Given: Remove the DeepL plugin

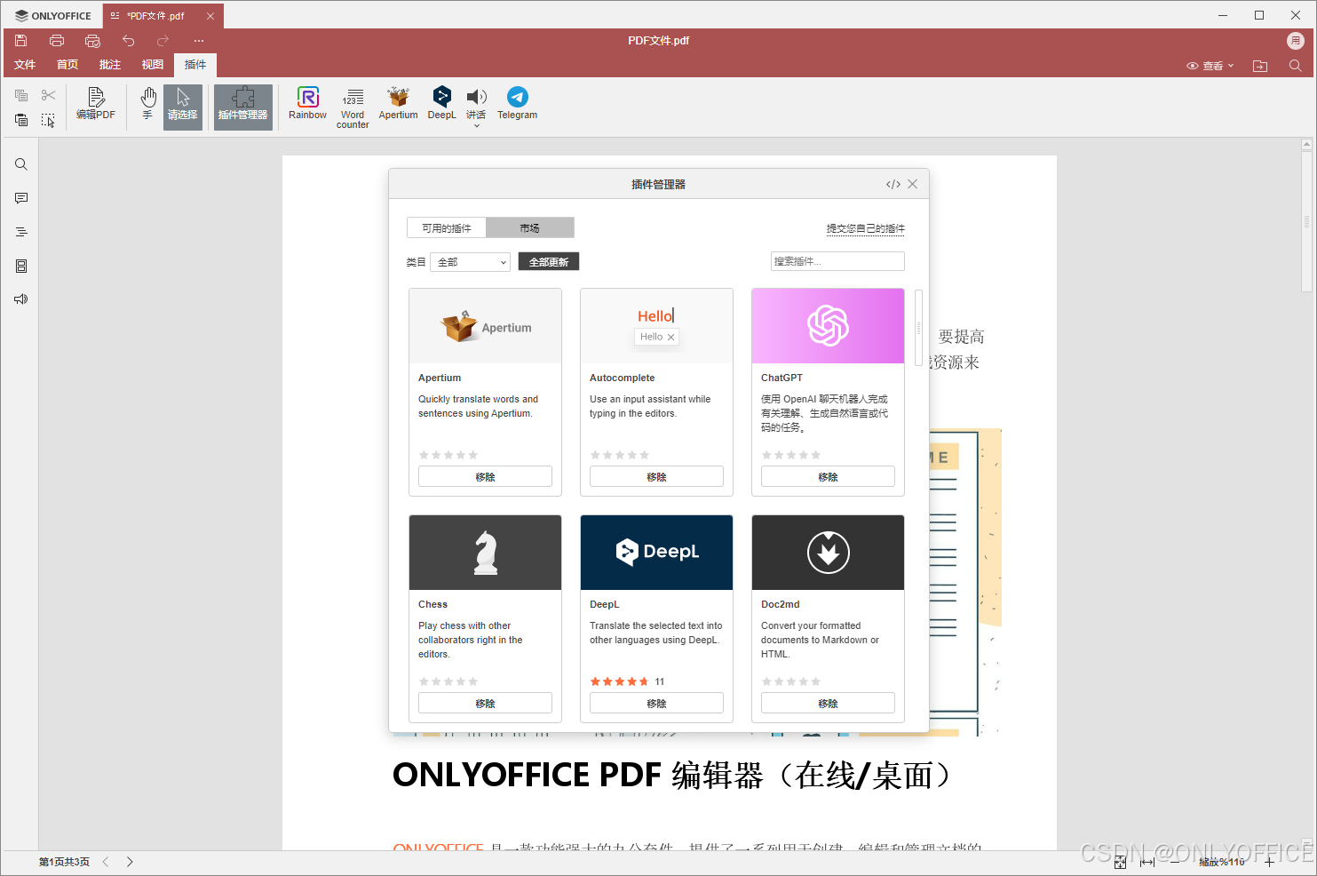Looking at the screenshot, I should tap(656, 704).
